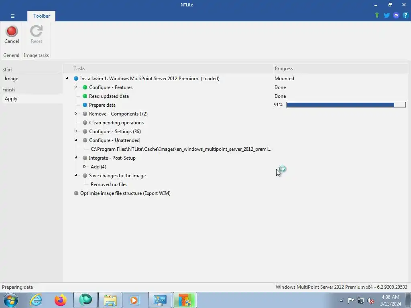Collapse the Install.wim tree node
Screen dimensions: 411x308
click(67, 78)
